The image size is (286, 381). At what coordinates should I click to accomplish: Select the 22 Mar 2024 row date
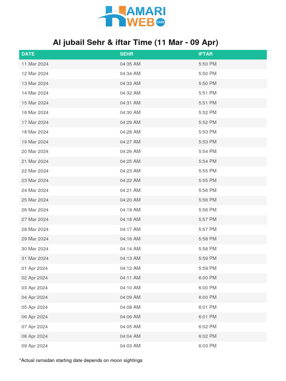(x=35, y=171)
